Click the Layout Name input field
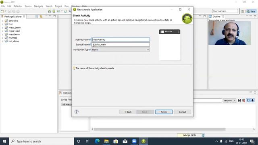Screen dimensions: 258x145 pyautogui.click(x=121, y=44)
